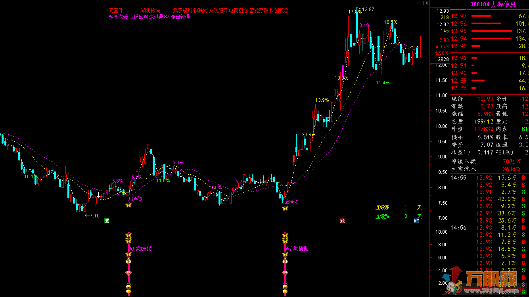Click the 外盘 117832 value

tap(484, 129)
